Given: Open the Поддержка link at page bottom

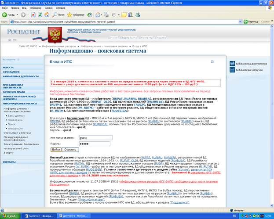Looking at the screenshot, I should point(180,202).
